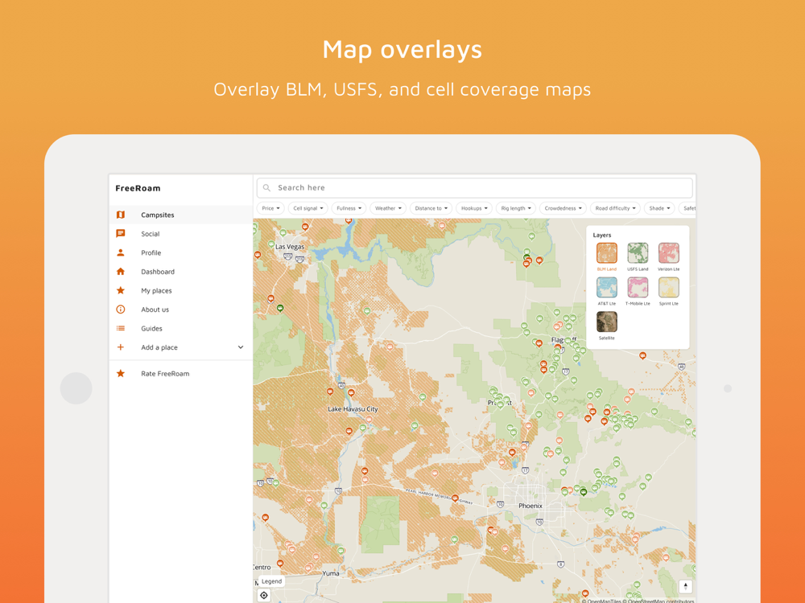The height and width of the screenshot is (603, 805).
Task: Open the Cell signal filter dropdown
Action: pyautogui.click(x=308, y=208)
